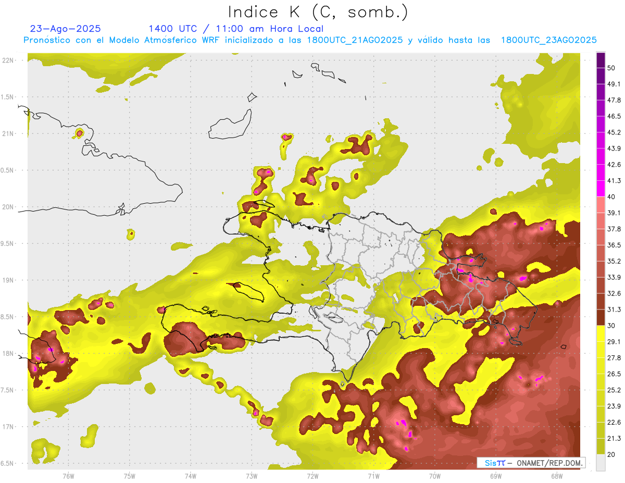Click the '36.5' colorbar value
The height and width of the screenshot is (483, 625).
[614, 245]
